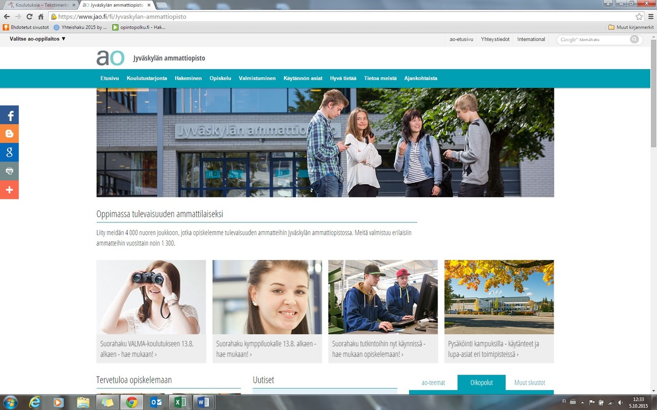Open the International link

tap(531, 39)
